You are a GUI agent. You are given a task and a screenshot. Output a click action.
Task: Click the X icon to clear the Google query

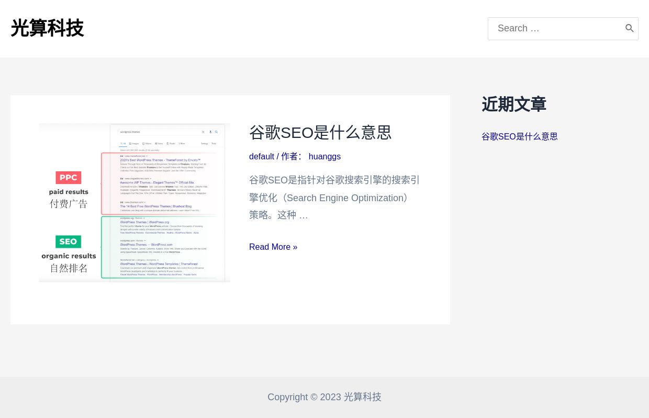tap(203, 132)
